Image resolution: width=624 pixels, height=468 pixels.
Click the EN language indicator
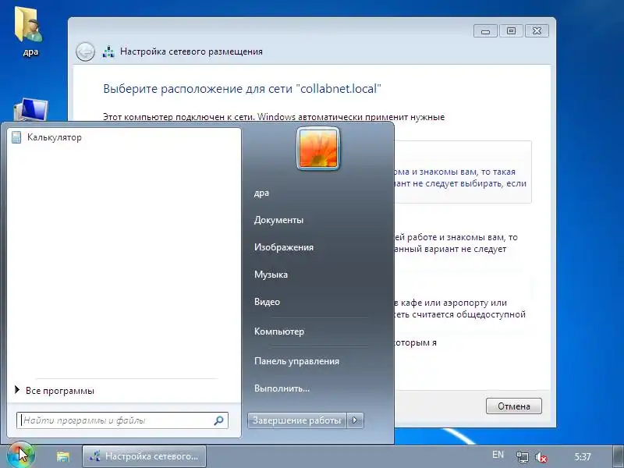click(x=498, y=455)
